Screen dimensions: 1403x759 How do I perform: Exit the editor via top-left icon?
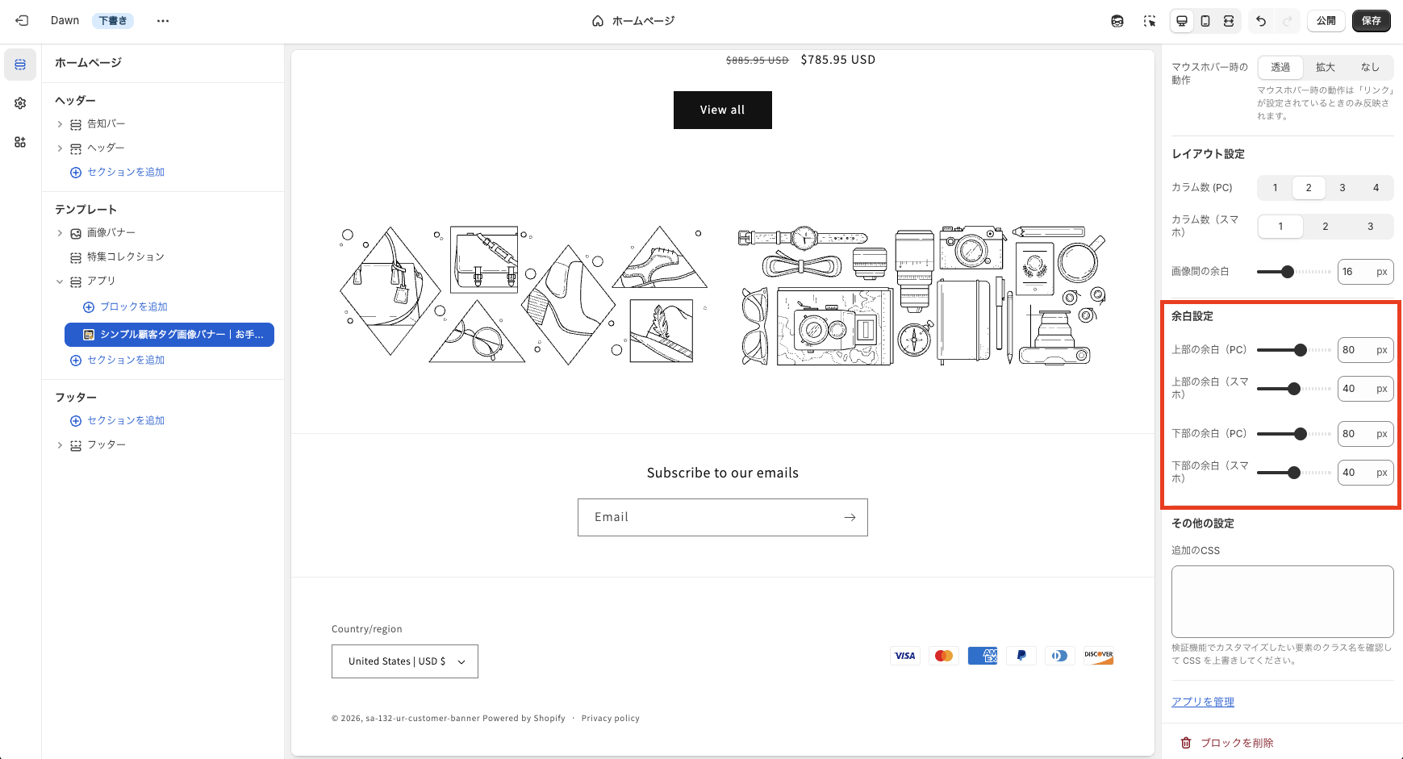coord(20,20)
